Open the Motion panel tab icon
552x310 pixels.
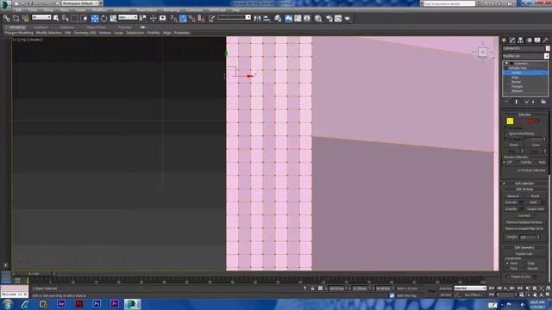tap(529, 40)
